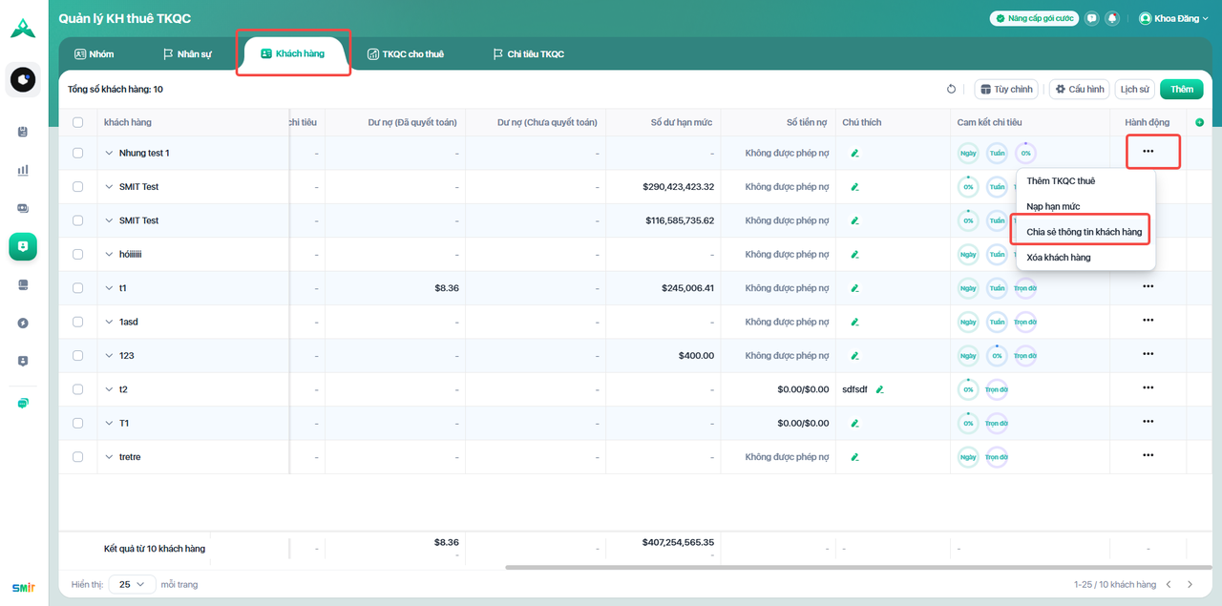Expand the Nhung test 1 row chevron
This screenshot has width=1222, height=606.
click(109, 153)
